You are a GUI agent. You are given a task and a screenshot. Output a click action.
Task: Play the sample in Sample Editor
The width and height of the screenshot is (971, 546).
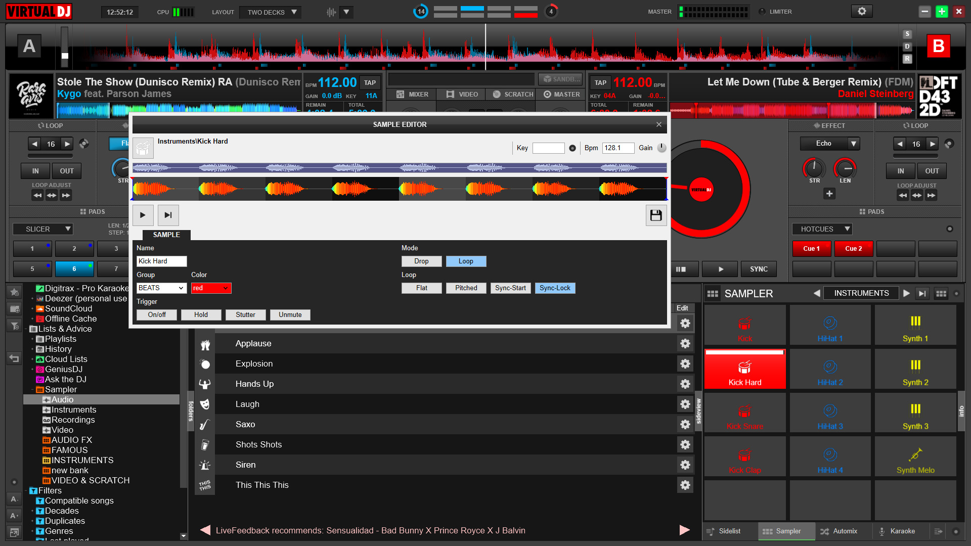click(x=143, y=215)
